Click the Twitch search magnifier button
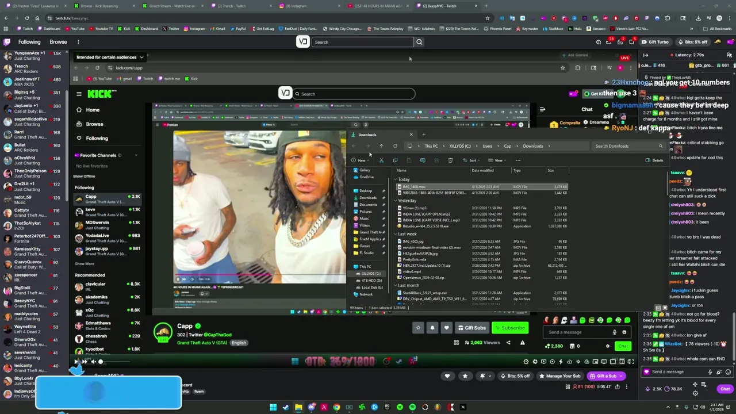This screenshot has width=736, height=414. pyautogui.click(x=419, y=42)
